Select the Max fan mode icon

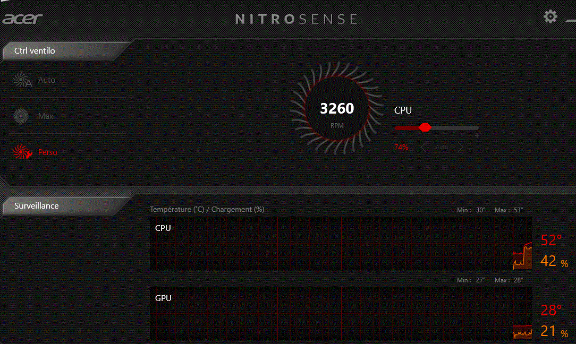pyautogui.click(x=21, y=116)
